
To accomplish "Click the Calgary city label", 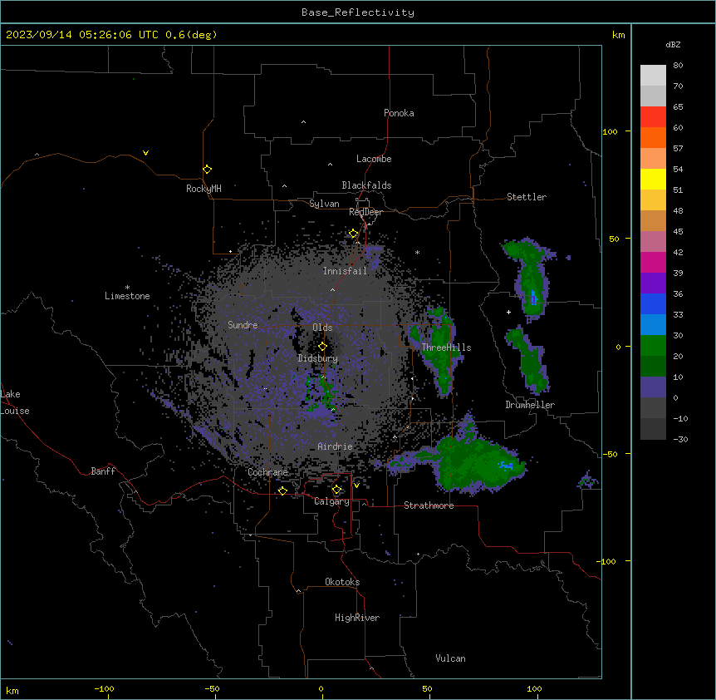I will click(x=332, y=501).
